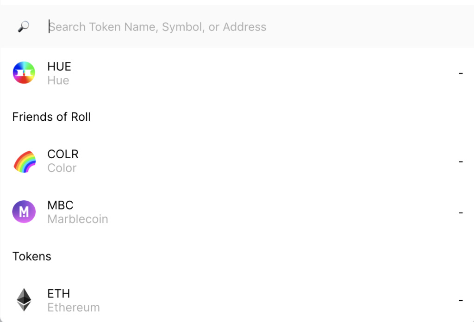This screenshot has width=474, height=322.
Task: Click the Ethereum diamond logo icon
Action: [x=24, y=300]
